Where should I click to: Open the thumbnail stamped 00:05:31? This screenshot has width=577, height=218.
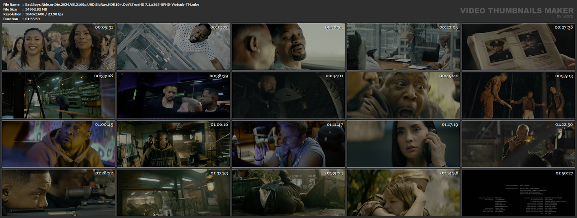[59, 47]
